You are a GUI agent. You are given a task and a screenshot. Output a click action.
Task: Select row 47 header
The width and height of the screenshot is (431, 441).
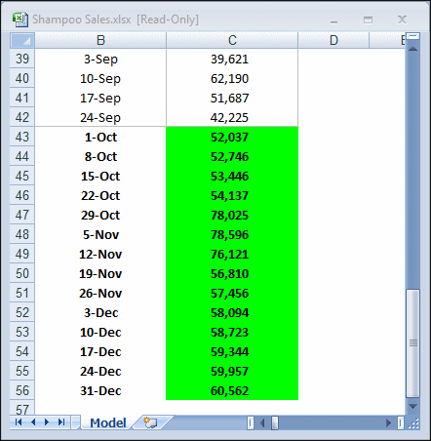tap(22, 215)
